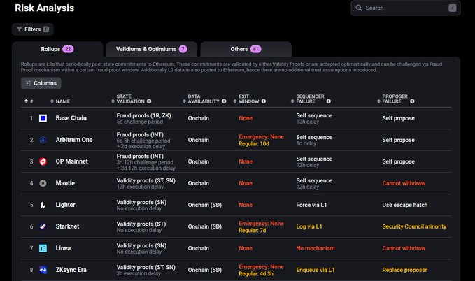Click Lighter's Use escape hatch cell
Image resolution: width=475 pixels, height=281 pixels.
405,205
